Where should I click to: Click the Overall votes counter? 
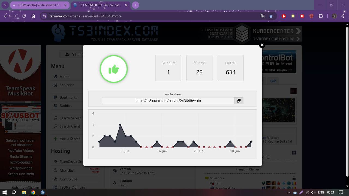[230, 68]
